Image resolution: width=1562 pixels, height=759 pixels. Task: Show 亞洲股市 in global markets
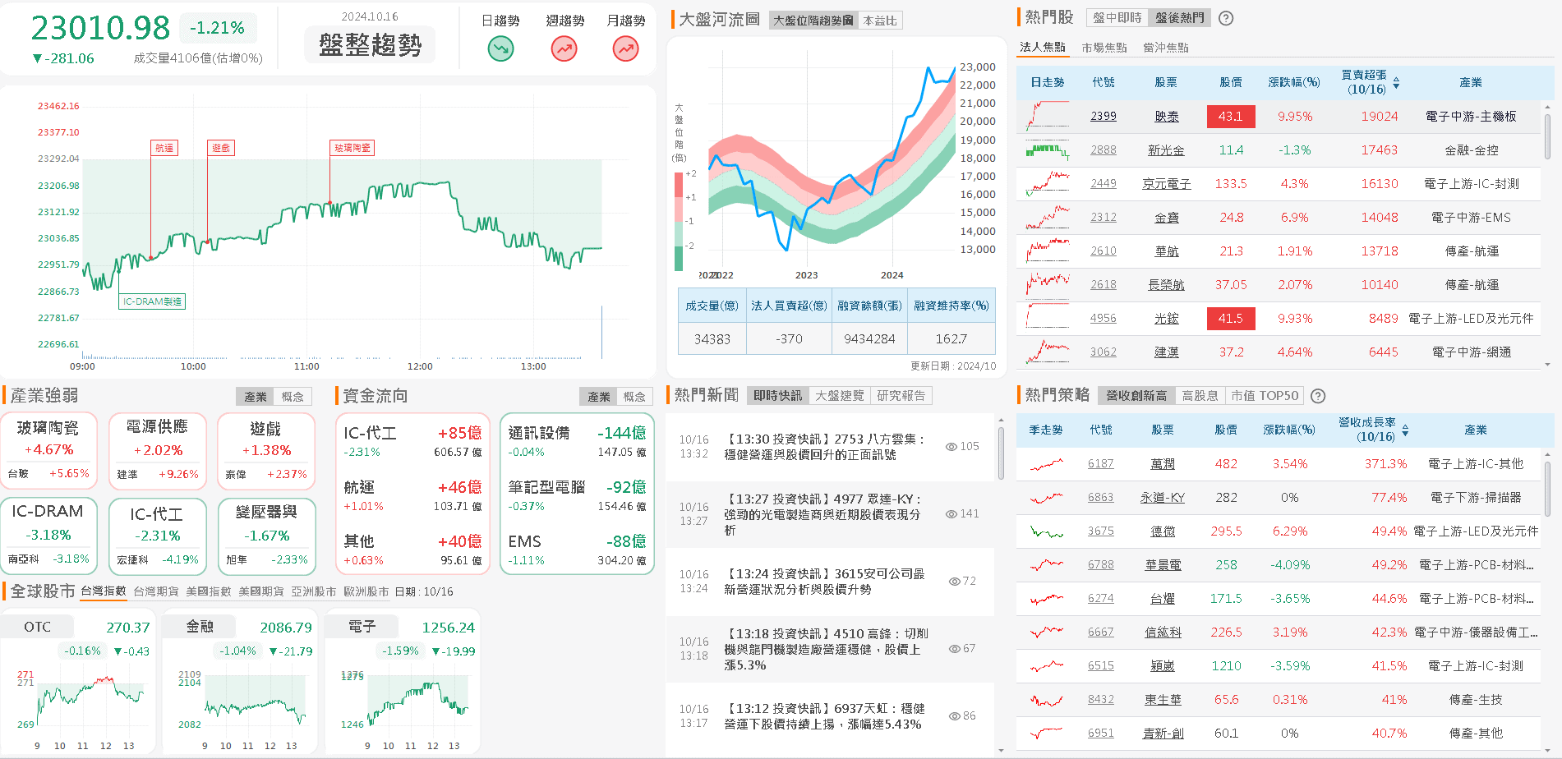click(314, 591)
